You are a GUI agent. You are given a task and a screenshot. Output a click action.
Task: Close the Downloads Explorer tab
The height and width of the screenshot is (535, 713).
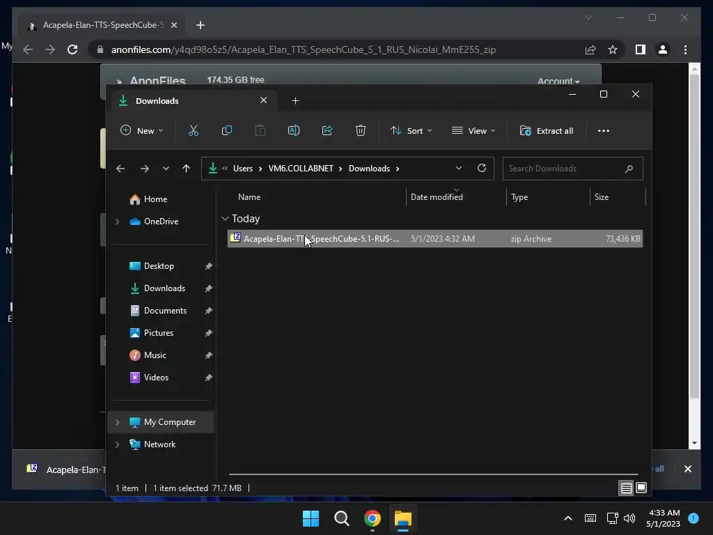[x=264, y=100]
